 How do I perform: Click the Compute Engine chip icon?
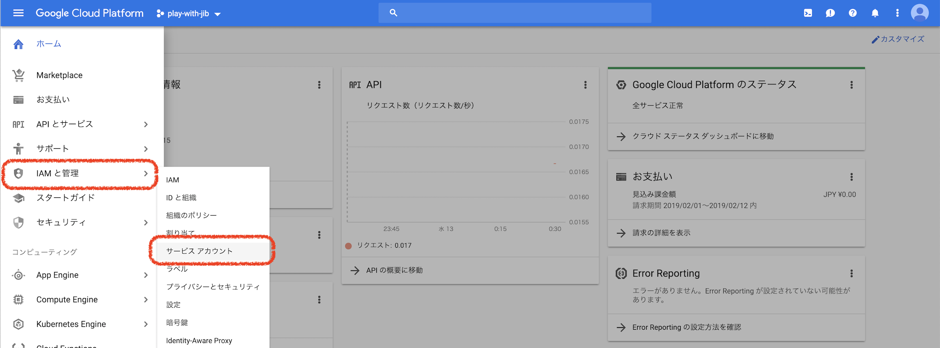point(18,299)
